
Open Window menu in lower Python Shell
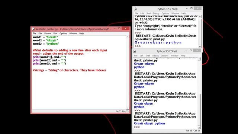(x=174, y=55)
